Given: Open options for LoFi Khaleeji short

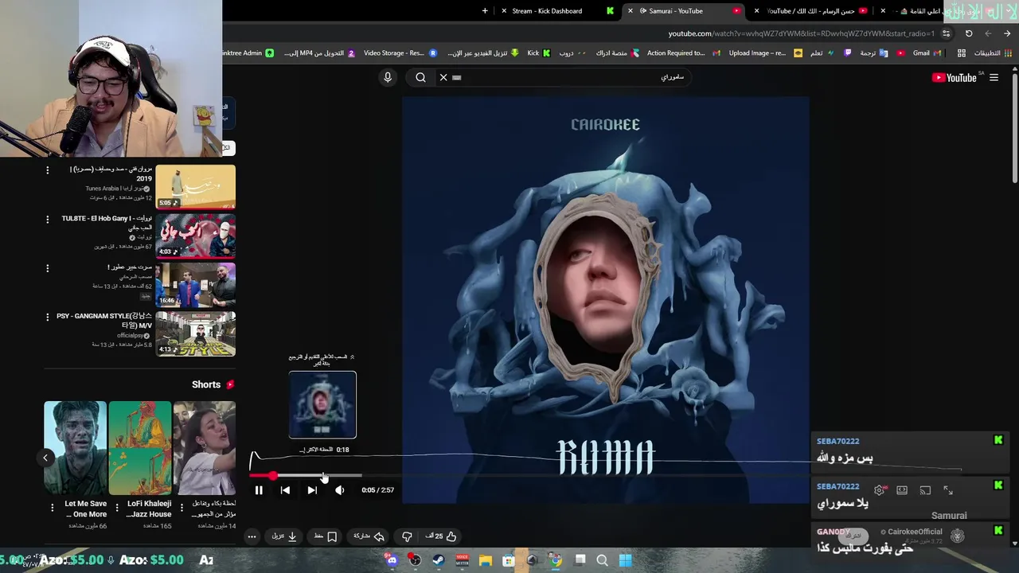Looking at the screenshot, I should [x=117, y=507].
